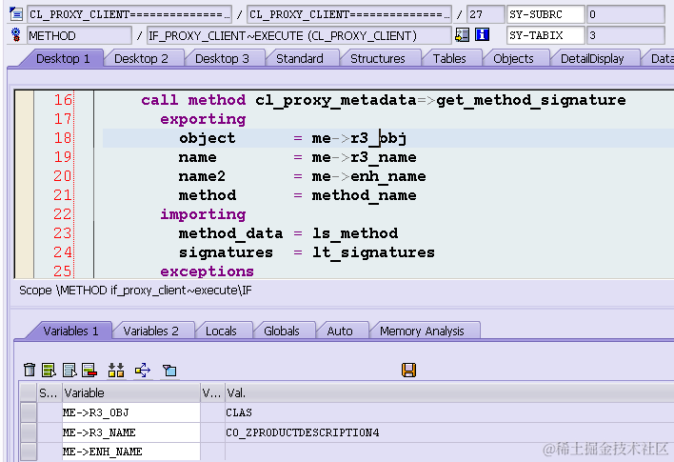Open the DetailDisplay tab
The image size is (674, 462).
coord(592,58)
